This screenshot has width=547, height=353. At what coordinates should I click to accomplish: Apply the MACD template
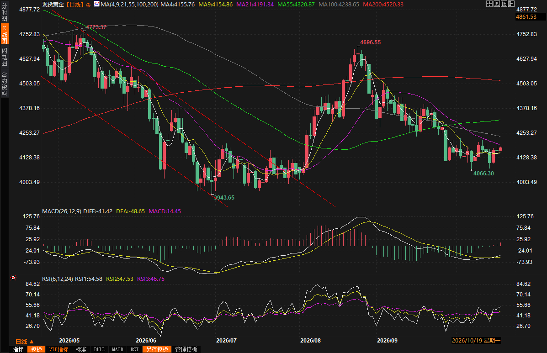[x=117, y=349]
